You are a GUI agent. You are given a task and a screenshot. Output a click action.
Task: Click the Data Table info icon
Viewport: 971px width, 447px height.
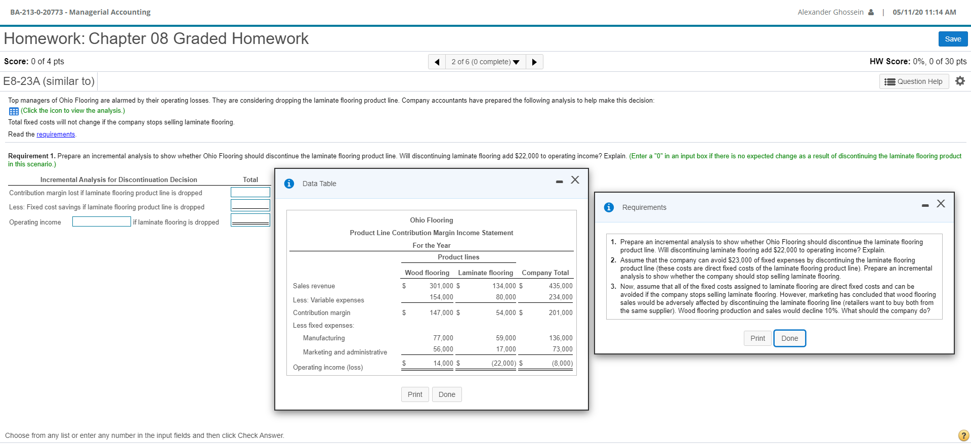tap(289, 184)
